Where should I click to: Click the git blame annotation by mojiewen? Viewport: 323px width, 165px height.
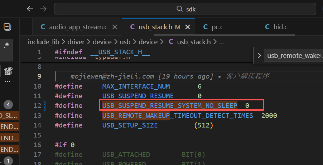point(169,76)
